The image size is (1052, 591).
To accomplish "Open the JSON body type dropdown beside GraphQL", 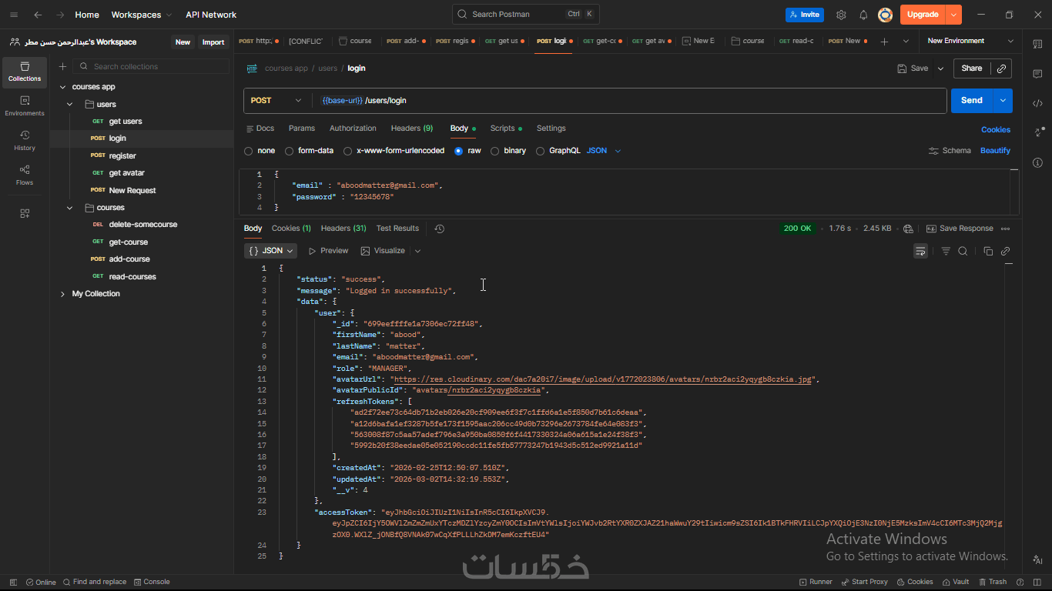I will point(604,151).
